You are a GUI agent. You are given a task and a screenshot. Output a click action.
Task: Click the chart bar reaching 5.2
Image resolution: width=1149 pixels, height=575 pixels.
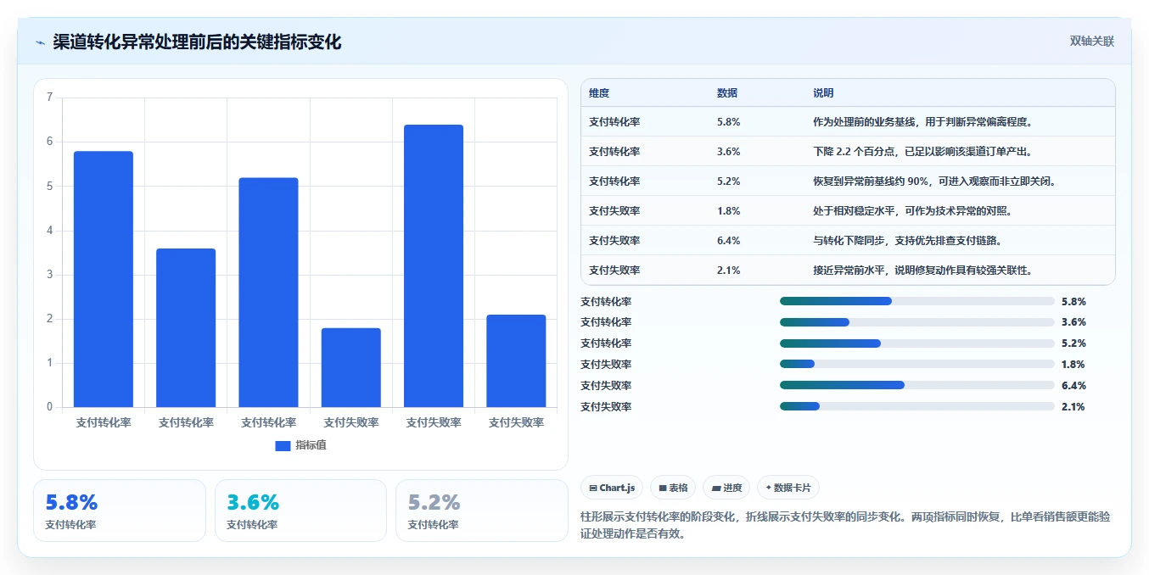tap(268, 293)
